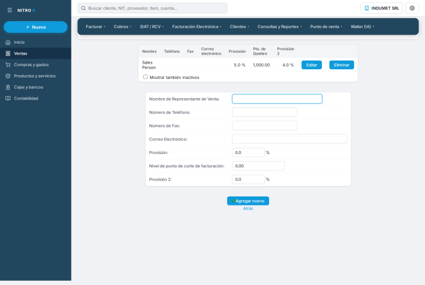Focus the Provisión 2 field
425x285 pixels.
click(248, 179)
